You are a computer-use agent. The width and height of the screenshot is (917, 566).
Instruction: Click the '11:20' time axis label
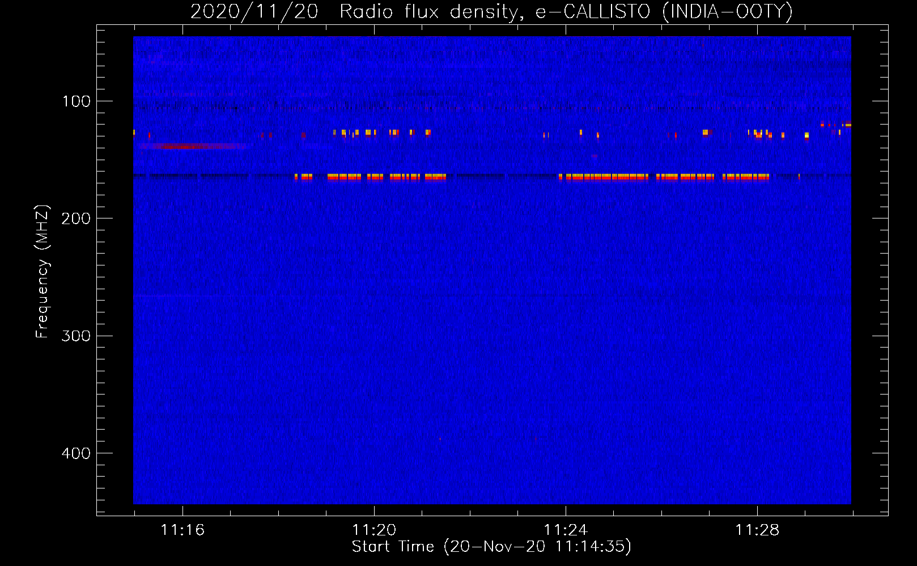coord(374,530)
